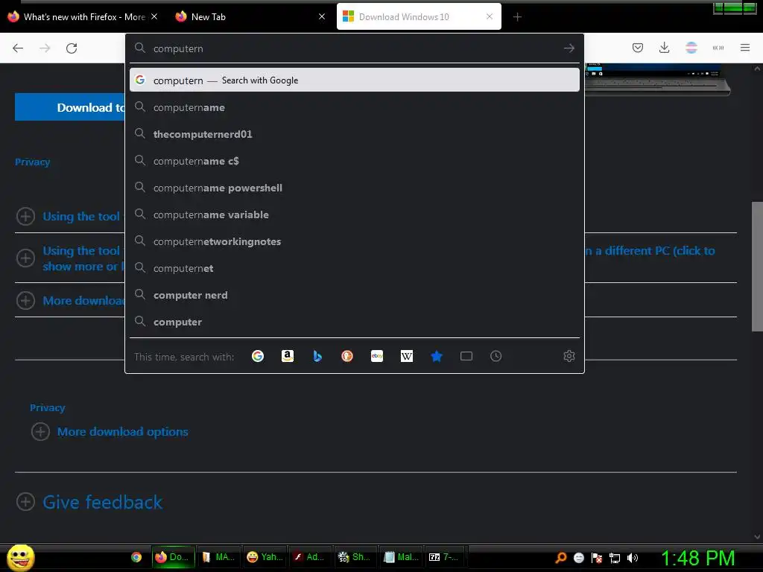Image resolution: width=763 pixels, height=572 pixels.
Task: Open the lower Privacy link
Action: tap(47, 407)
